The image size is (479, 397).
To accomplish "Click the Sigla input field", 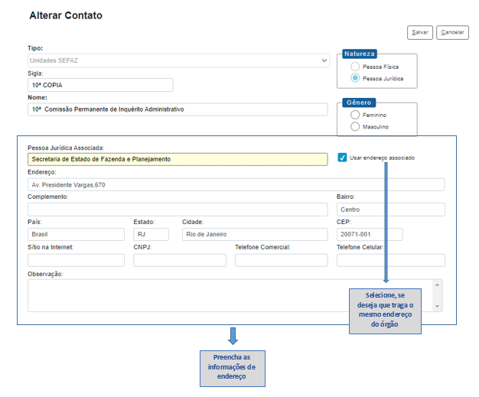I will 100,85.
